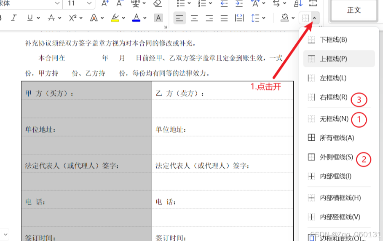Toggle strikethrough formatting
The height and width of the screenshot is (241, 383).
[x=51, y=18]
